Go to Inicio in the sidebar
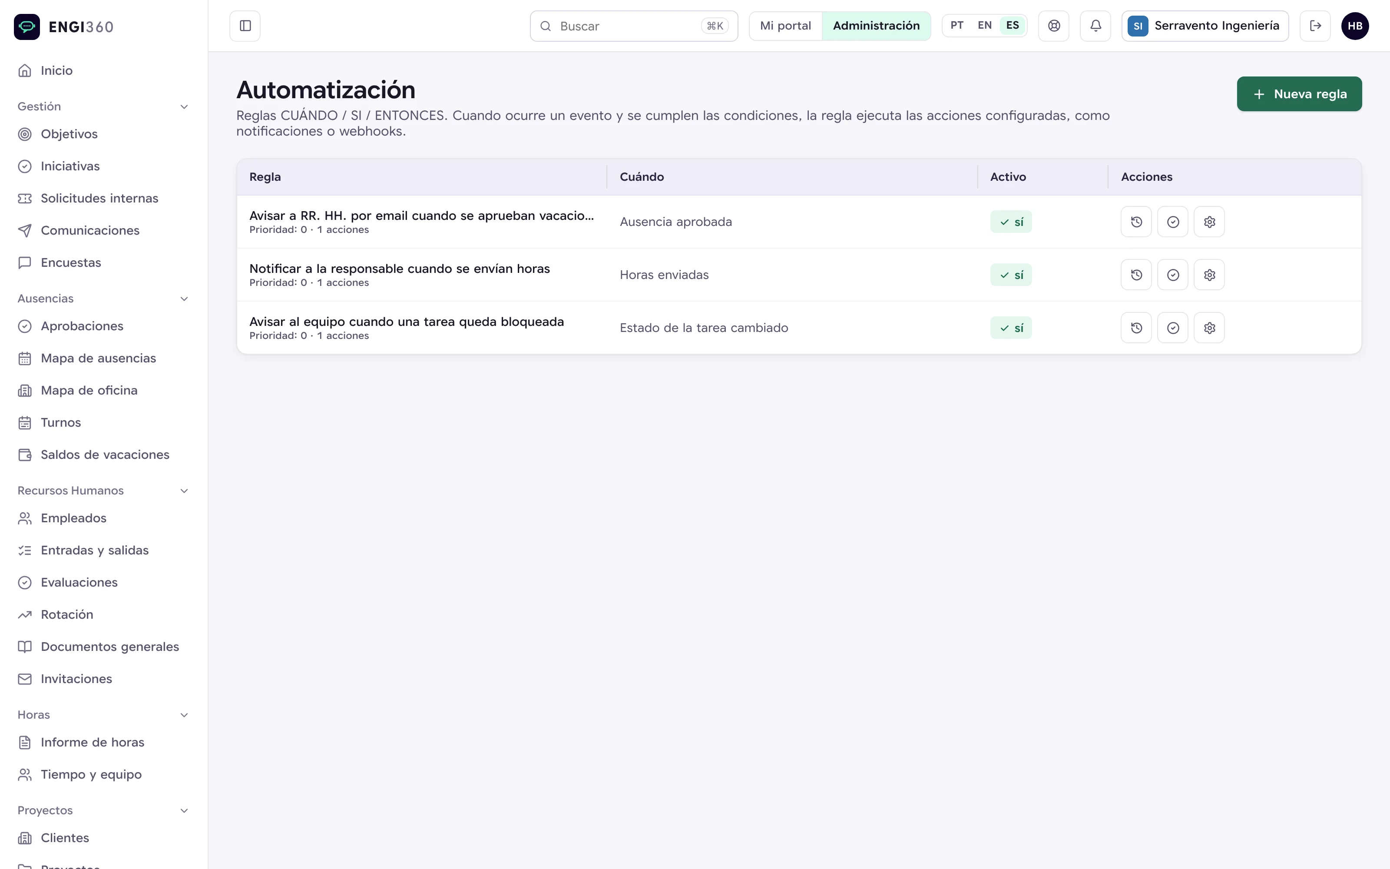This screenshot has width=1390, height=869. (x=103, y=71)
